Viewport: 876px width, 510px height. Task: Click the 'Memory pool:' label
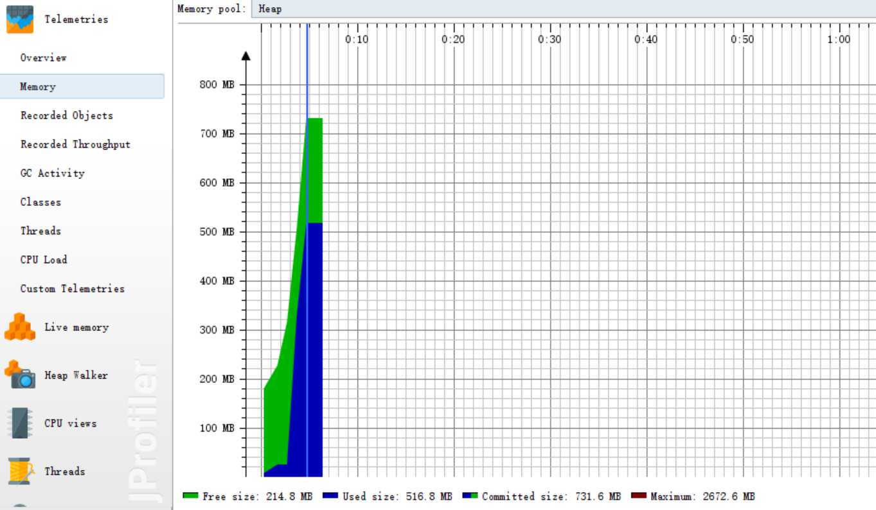pyautogui.click(x=212, y=9)
